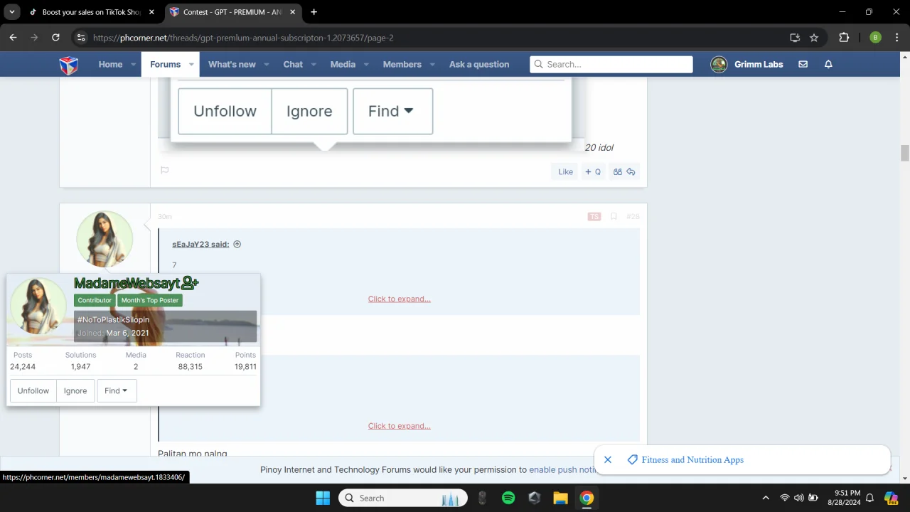Reload the page in Chrome

55,38
